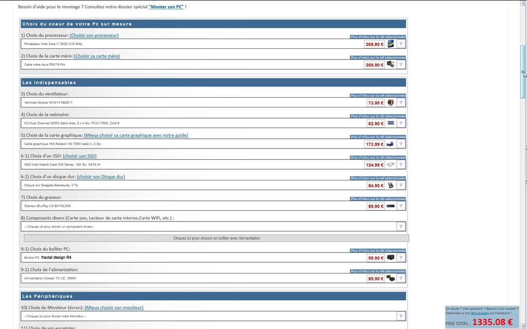Click "Plus d'infos" label above the disque dur row
The height and width of the screenshot is (329, 527).
click(377, 178)
